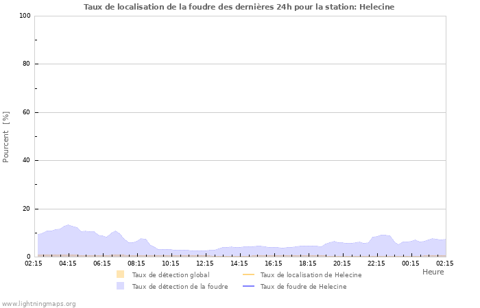Viewport: 480px width, 308px height.
Task: Select the 00:15 time tick label
Action: [411, 263]
